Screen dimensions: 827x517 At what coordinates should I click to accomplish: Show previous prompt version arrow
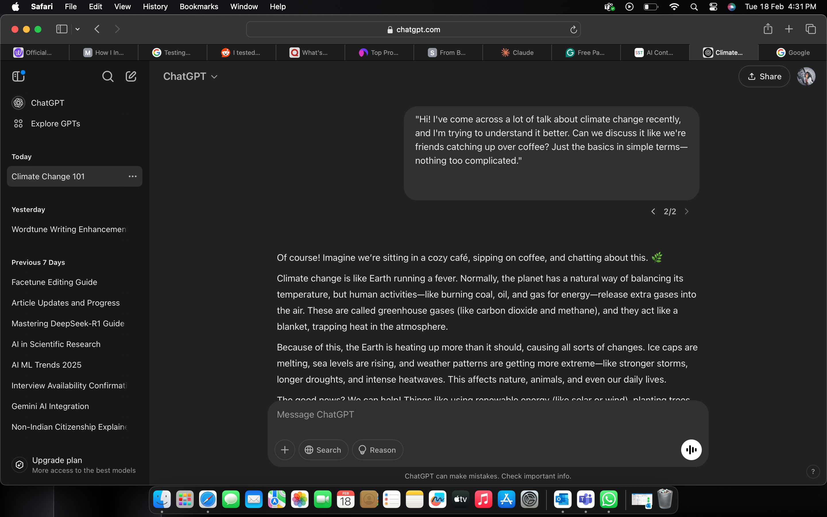pyautogui.click(x=653, y=211)
